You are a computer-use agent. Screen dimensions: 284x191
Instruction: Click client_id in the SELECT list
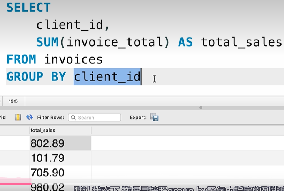pyautogui.click(x=70, y=25)
